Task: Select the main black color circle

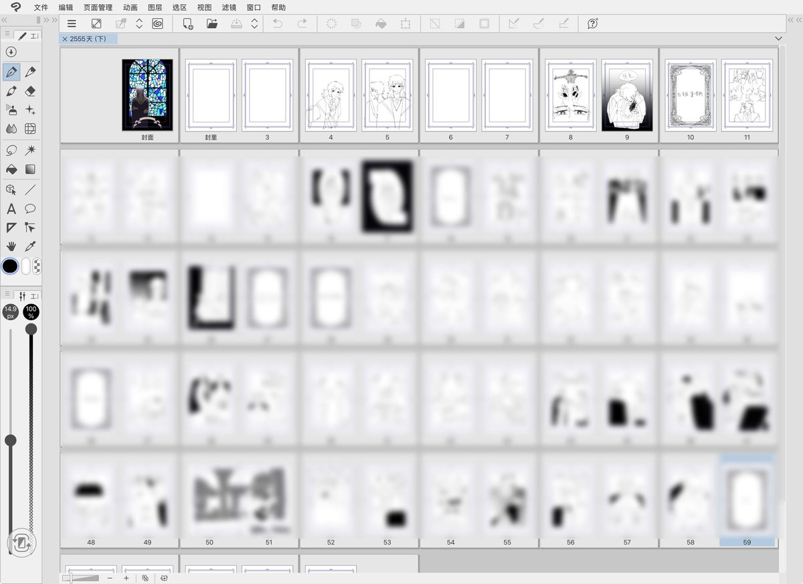Action: tap(10, 266)
